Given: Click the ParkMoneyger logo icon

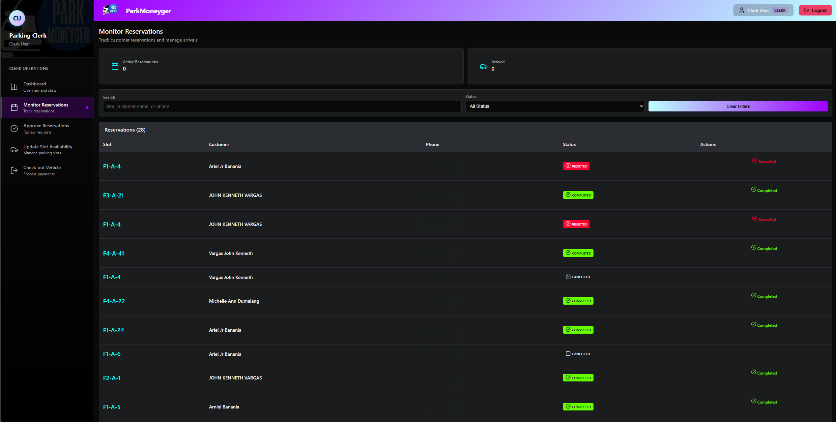Looking at the screenshot, I should pyautogui.click(x=110, y=10).
